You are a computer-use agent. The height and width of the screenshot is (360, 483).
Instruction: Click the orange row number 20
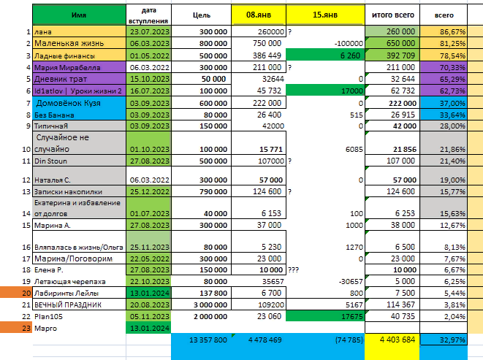(16, 293)
